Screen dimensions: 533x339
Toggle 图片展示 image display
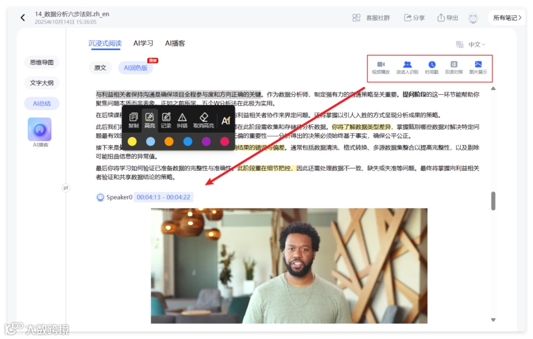click(x=478, y=67)
